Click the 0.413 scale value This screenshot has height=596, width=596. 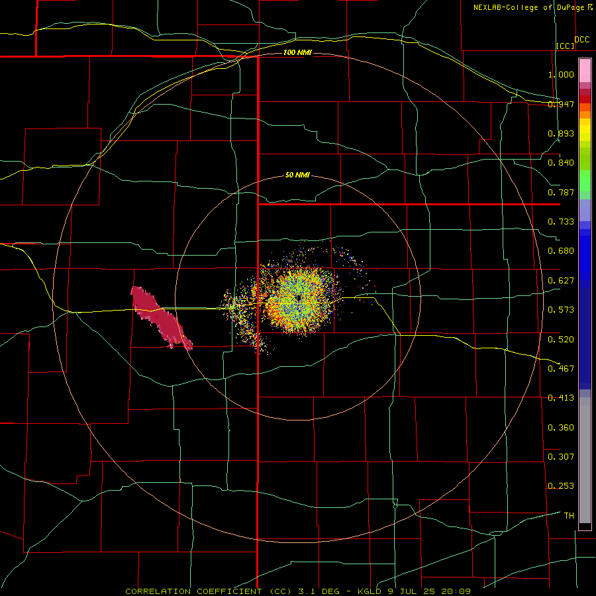click(561, 398)
